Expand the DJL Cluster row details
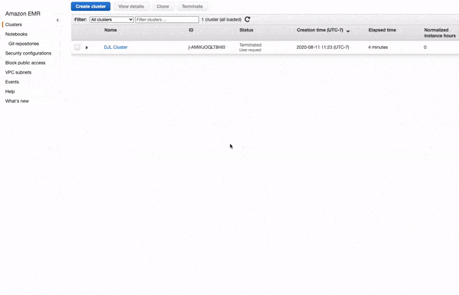Viewport: 459px width, 295px height. [86, 48]
